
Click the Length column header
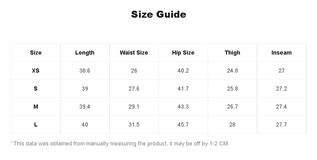[85, 53]
